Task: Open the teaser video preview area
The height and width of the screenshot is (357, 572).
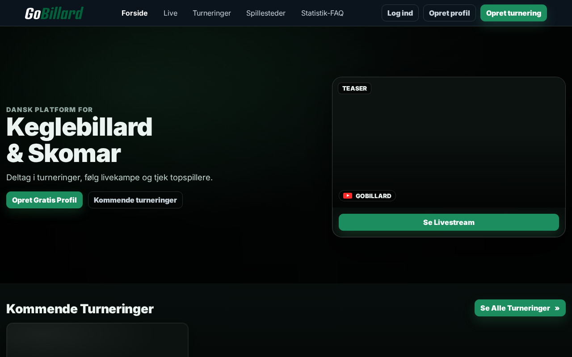Action: (x=449, y=142)
